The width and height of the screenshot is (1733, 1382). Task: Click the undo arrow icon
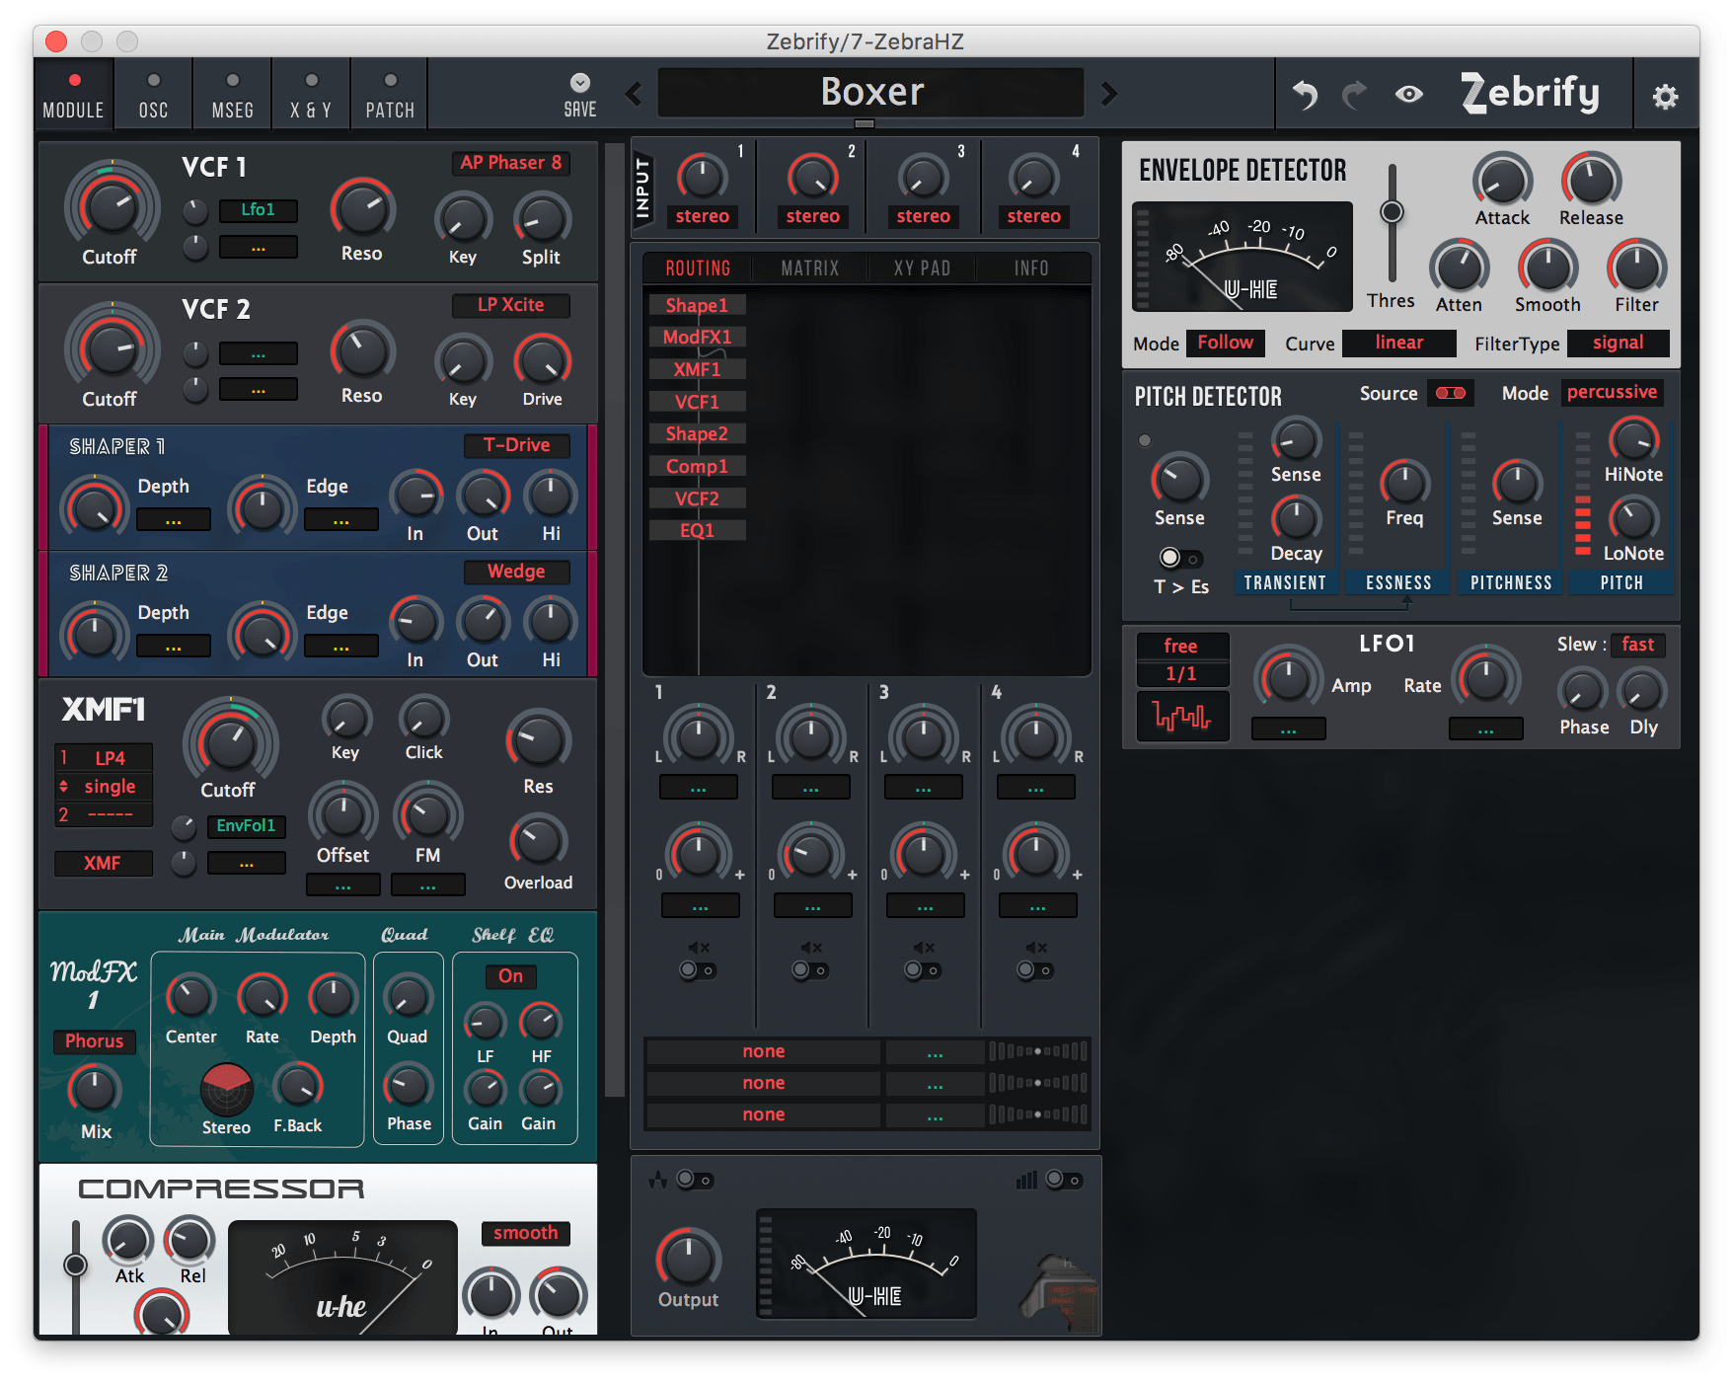pos(1305,95)
